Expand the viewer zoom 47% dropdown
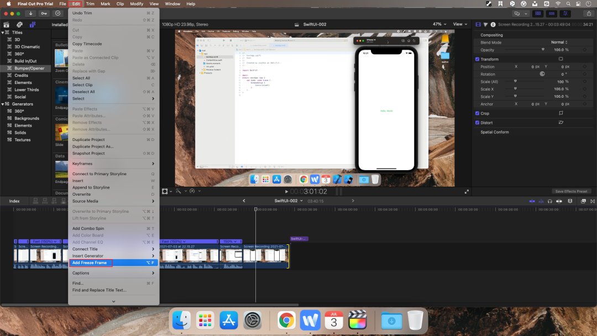 (439, 24)
